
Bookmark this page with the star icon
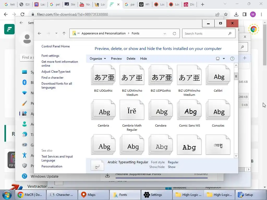click(x=226, y=14)
